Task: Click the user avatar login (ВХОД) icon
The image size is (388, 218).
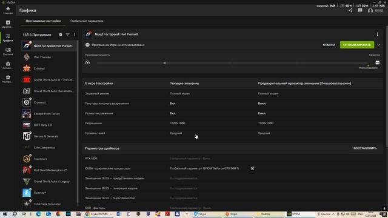Action: pyautogui.click(x=370, y=11)
